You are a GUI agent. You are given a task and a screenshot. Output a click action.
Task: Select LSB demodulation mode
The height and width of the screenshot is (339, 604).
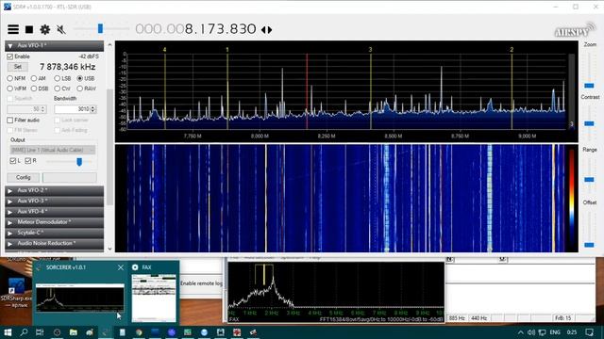coord(57,78)
